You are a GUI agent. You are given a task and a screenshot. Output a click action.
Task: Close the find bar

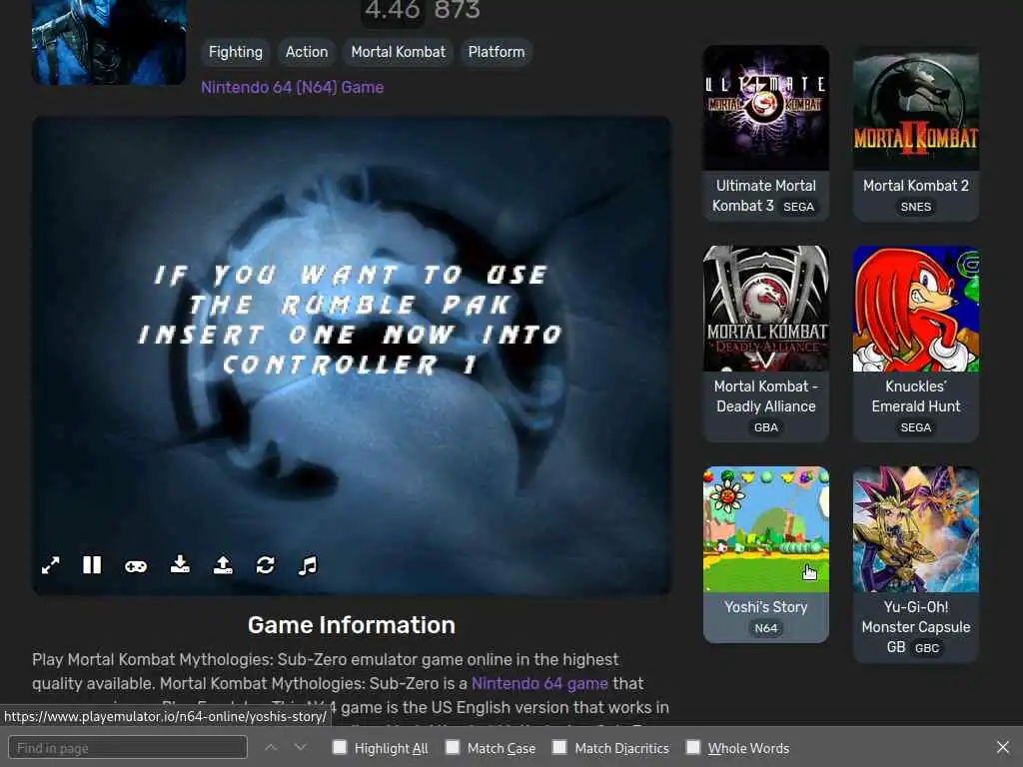(x=1003, y=747)
